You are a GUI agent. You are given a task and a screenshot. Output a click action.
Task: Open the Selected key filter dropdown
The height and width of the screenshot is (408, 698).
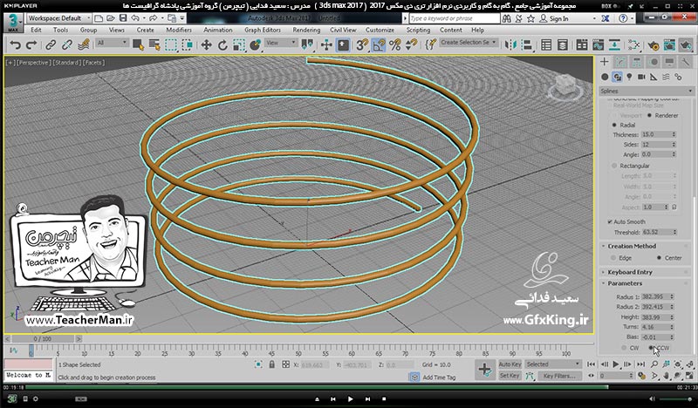point(553,364)
